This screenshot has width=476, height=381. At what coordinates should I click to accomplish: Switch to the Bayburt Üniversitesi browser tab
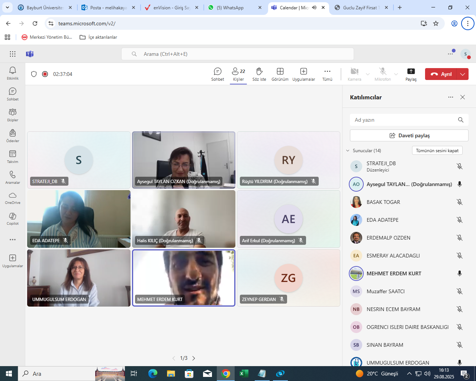[45, 7]
